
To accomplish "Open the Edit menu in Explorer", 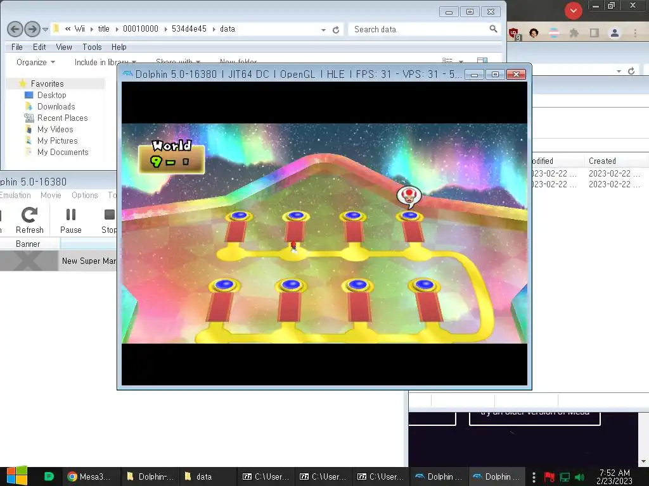I will [39, 47].
